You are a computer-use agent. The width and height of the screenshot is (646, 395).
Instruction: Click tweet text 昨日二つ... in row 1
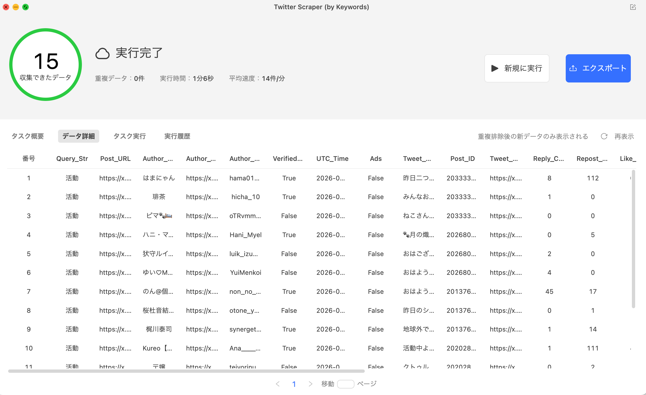[418, 178]
